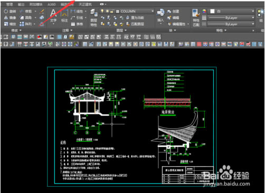The height and width of the screenshot is (193, 265).
Task: Click the Create block (创建) button
Action: click(x=173, y=12)
